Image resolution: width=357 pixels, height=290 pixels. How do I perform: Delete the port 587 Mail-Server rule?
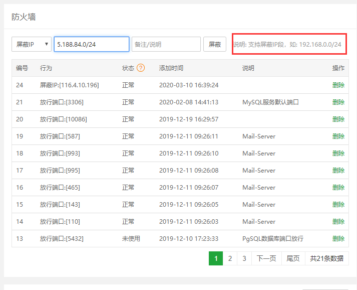pos(338,136)
